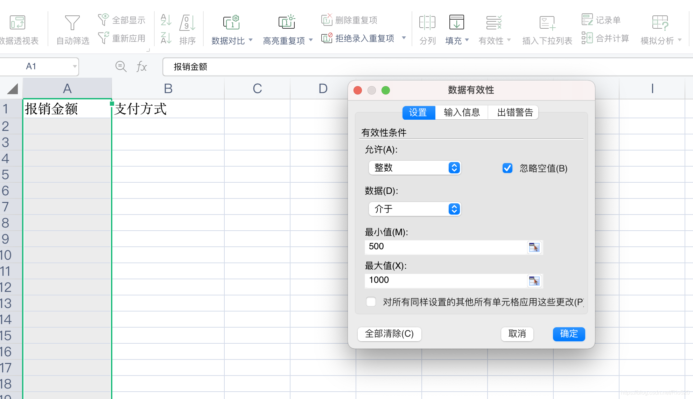Close the 数据有效性 dialog with red button

pyautogui.click(x=358, y=90)
